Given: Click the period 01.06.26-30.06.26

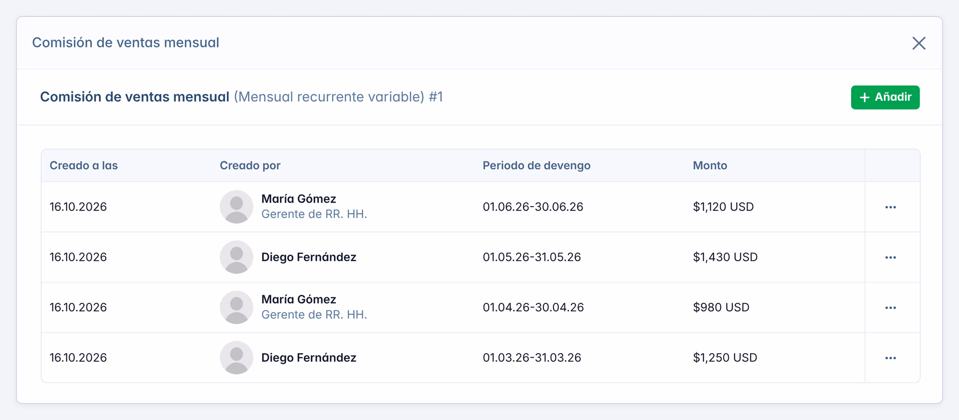Looking at the screenshot, I should pyautogui.click(x=533, y=207).
